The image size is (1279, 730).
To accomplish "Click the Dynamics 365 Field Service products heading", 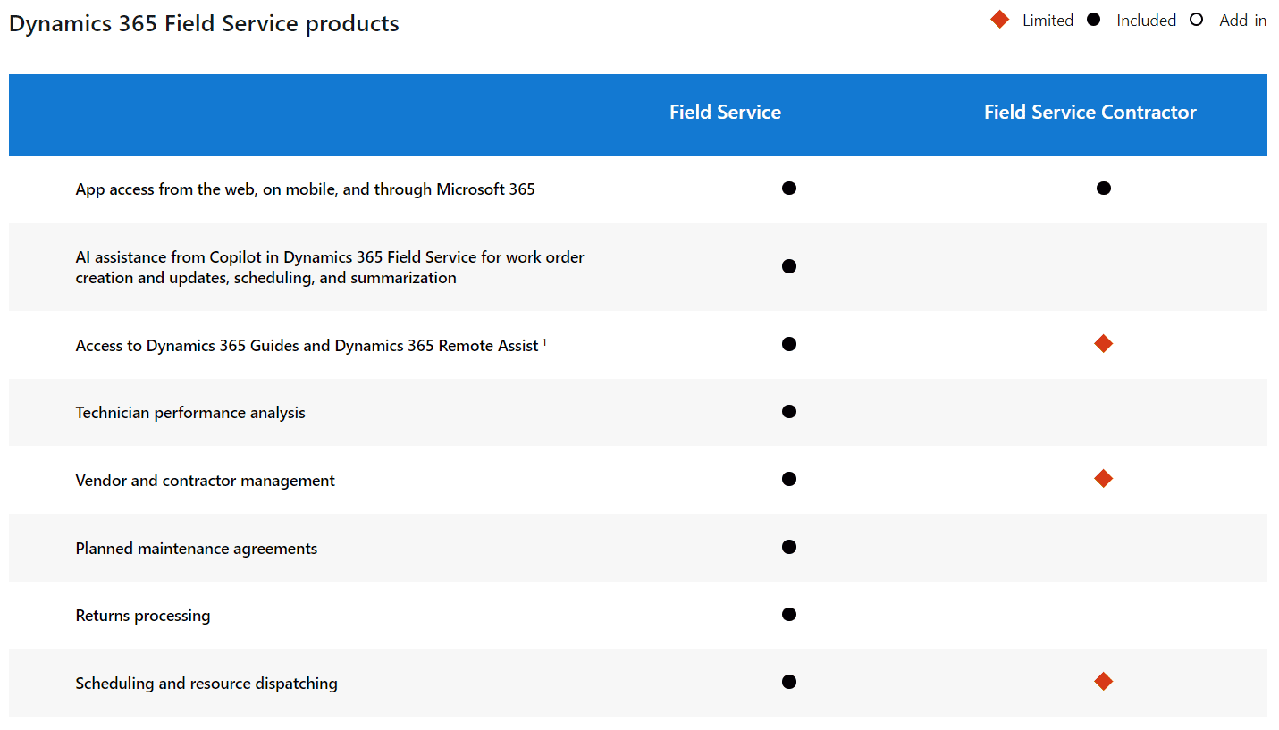I will pos(204,24).
